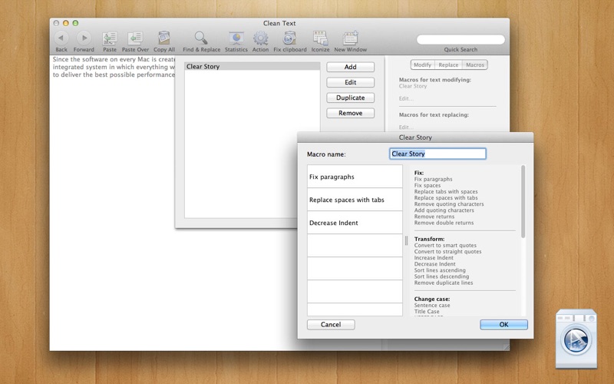This screenshot has height=384, width=614.
Task: Click OK in Clear Story dialog
Action: (503, 324)
